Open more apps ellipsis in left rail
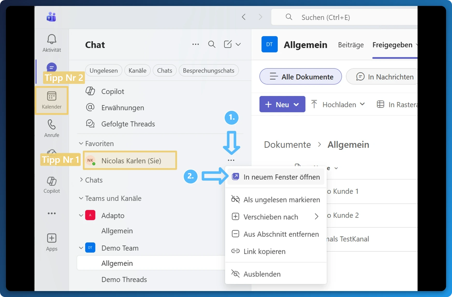Screen dimensions: 452x297 (x=52, y=213)
